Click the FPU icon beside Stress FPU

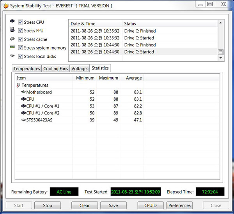pyautogui.click(x=12, y=30)
